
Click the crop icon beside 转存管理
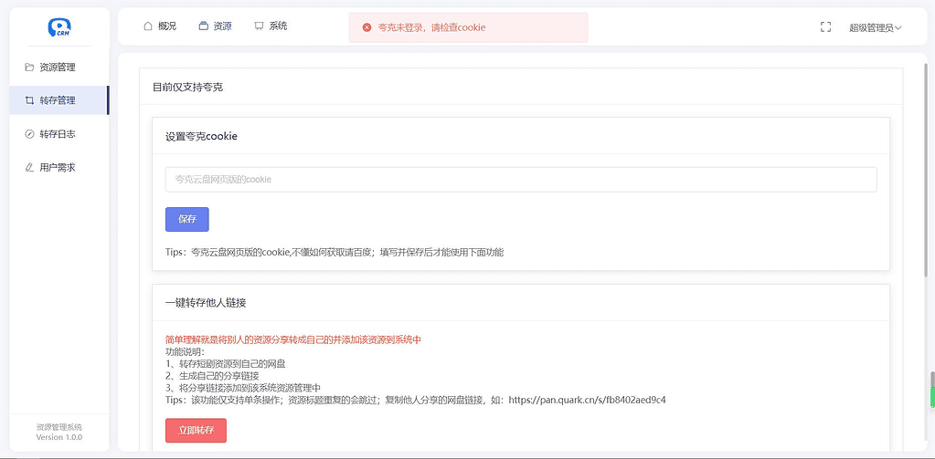pyautogui.click(x=29, y=100)
